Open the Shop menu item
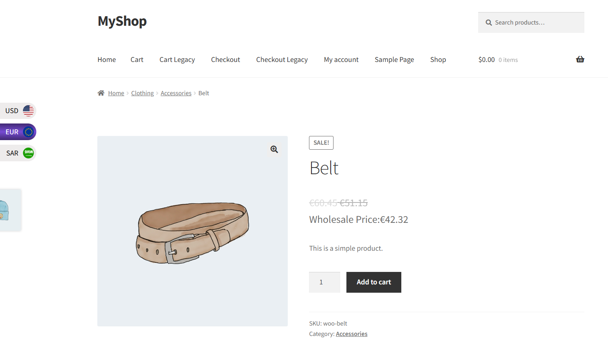 point(438,59)
